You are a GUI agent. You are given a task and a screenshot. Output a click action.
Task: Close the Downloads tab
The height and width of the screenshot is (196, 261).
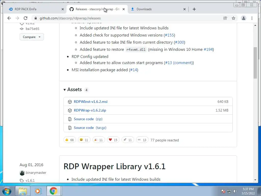point(185,9)
